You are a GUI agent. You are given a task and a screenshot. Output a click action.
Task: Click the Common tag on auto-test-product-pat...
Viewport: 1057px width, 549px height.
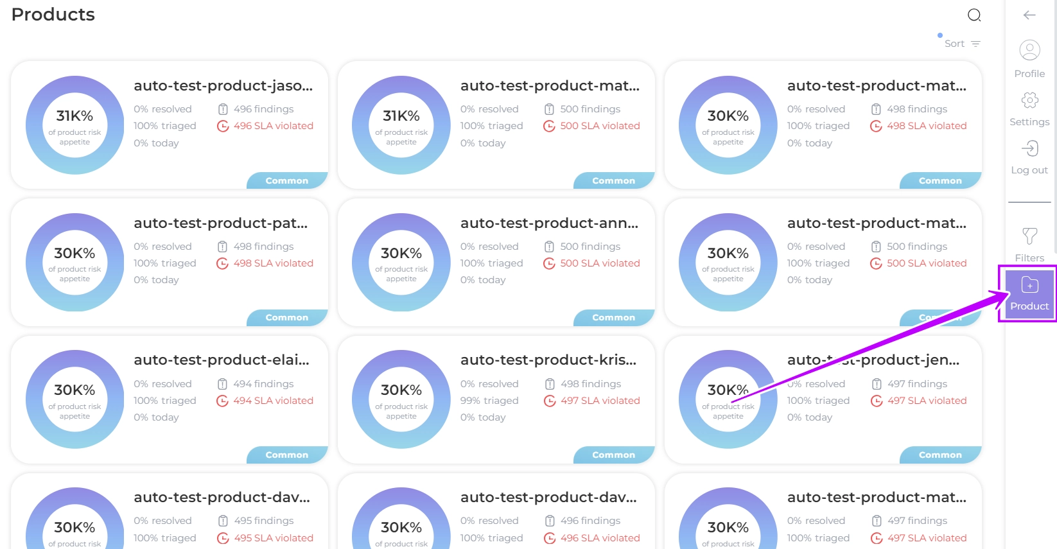287,317
